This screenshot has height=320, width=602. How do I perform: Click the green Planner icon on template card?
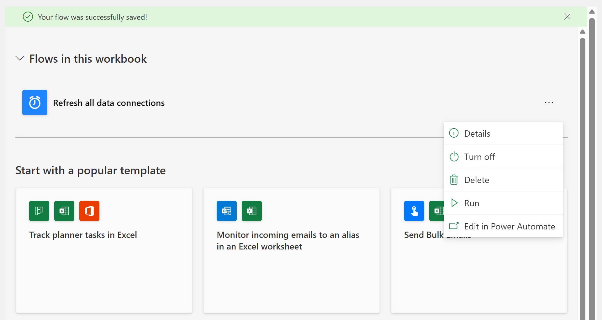[39, 211]
